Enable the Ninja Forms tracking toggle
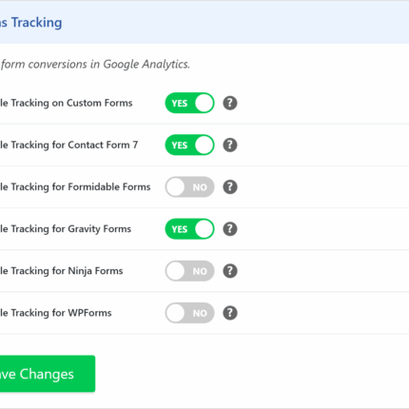Image resolution: width=409 pixels, height=409 pixels. click(189, 271)
